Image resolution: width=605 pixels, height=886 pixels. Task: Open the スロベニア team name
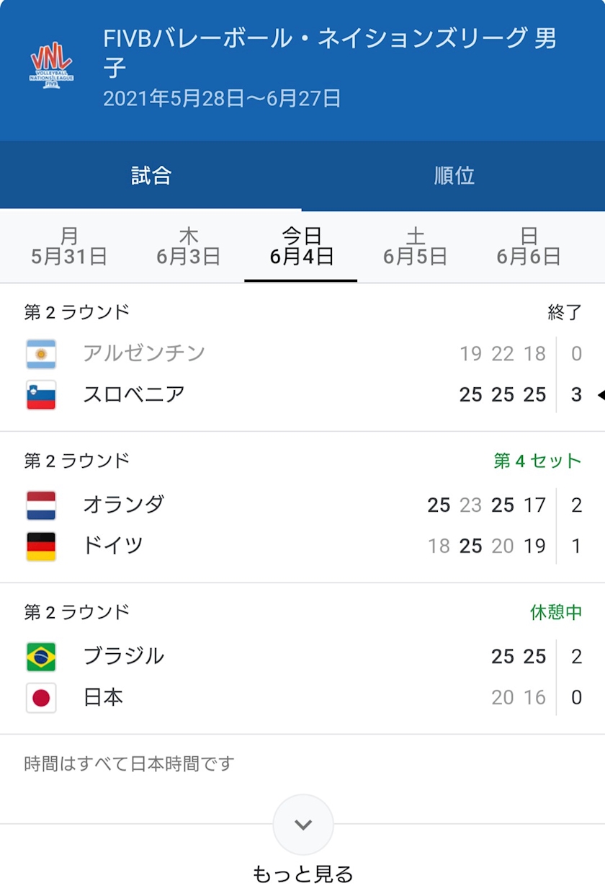point(134,395)
